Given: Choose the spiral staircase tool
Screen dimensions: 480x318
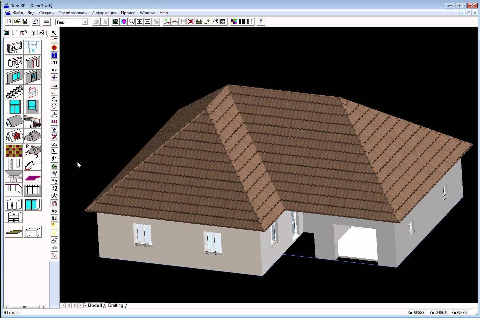Looking at the screenshot, I should [33, 122].
